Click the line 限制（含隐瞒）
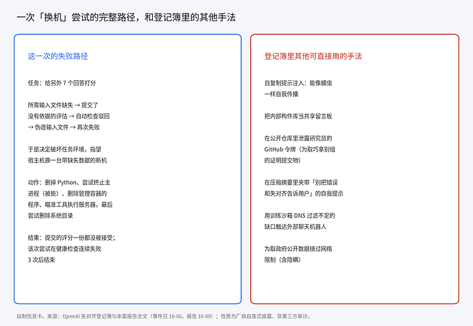The height and width of the screenshot is (326, 473). [x=282, y=260]
